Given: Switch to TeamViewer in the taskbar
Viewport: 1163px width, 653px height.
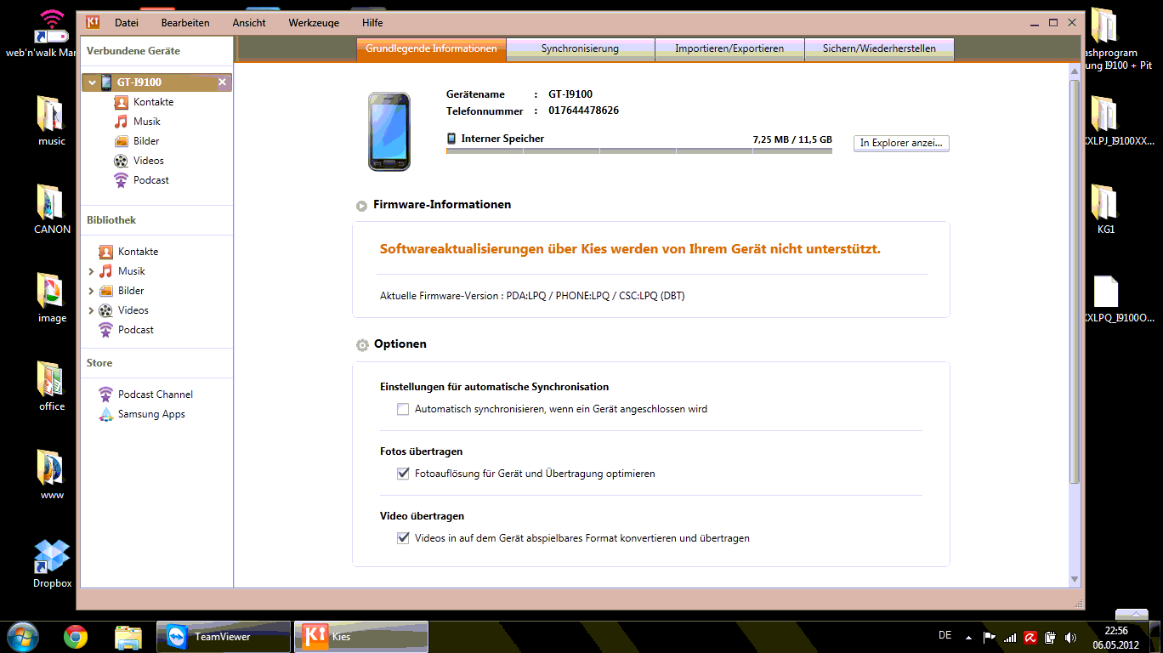Looking at the screenshot, I should (224, 636).
